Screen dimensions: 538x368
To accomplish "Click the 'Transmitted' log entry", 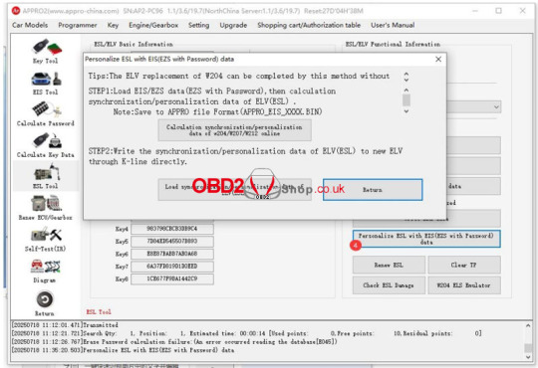I will [65, 325].
